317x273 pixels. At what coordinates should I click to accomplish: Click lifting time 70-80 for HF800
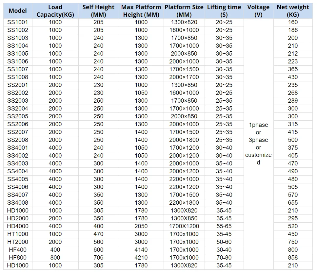pyautogui.click(x=224, y=258)
